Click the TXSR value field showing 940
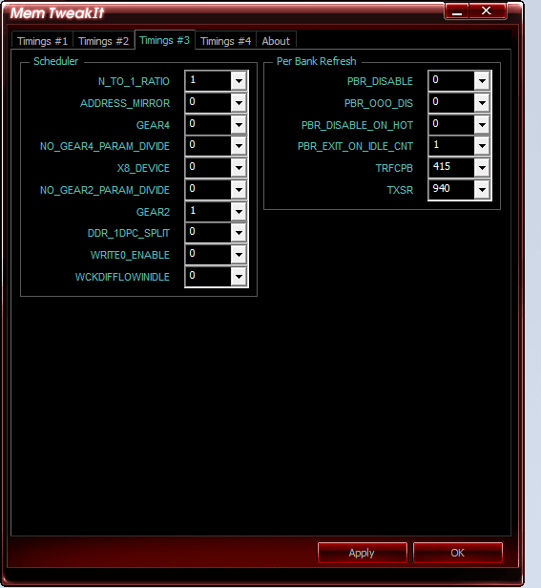This screenshot has width=541, height=588. coord(451,190)
